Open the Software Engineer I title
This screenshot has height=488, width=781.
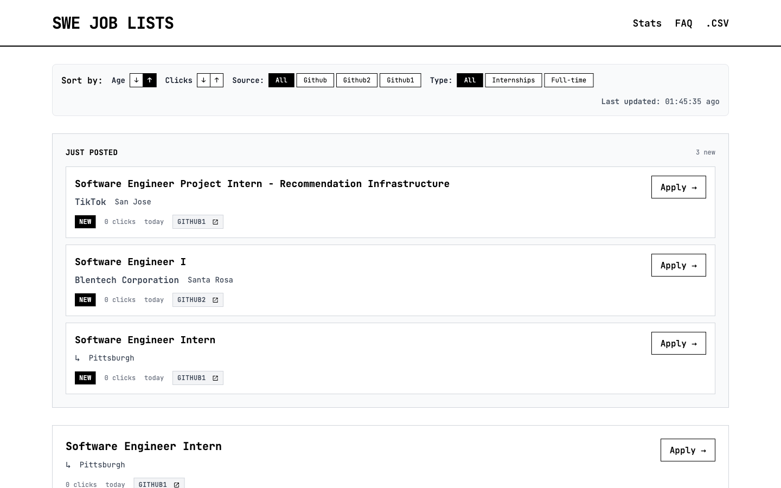click(130, 262)
